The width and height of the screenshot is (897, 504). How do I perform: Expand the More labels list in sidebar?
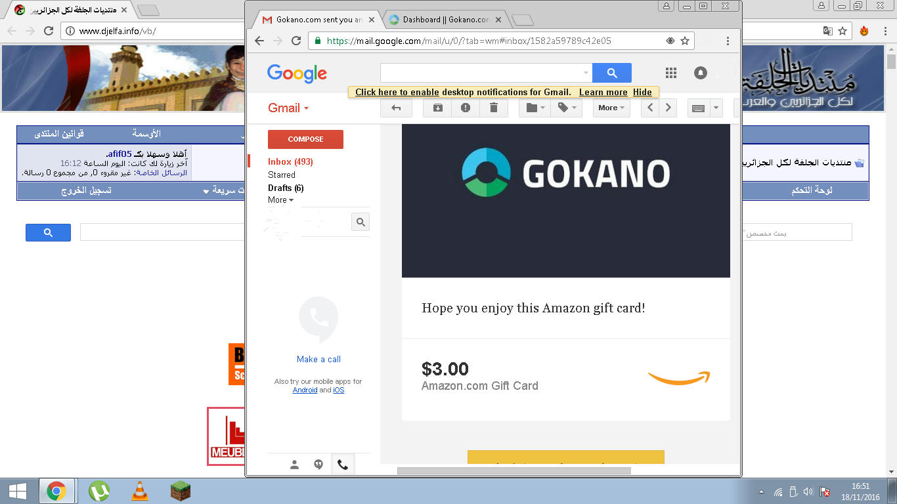pos(280,200)
